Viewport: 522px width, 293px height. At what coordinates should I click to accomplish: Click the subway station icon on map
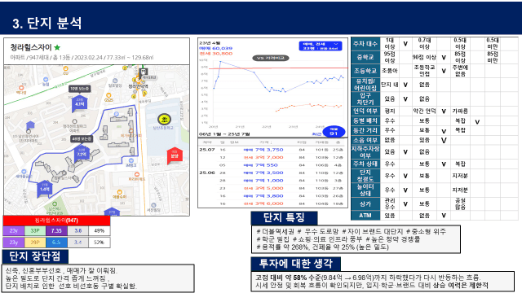(144, 72)
